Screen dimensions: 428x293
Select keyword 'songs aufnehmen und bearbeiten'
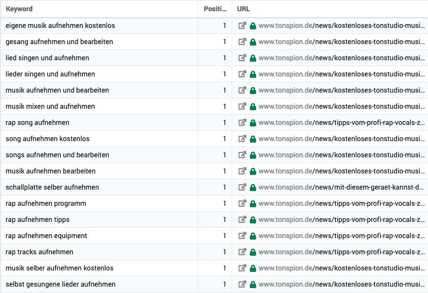tap(57, 155)
